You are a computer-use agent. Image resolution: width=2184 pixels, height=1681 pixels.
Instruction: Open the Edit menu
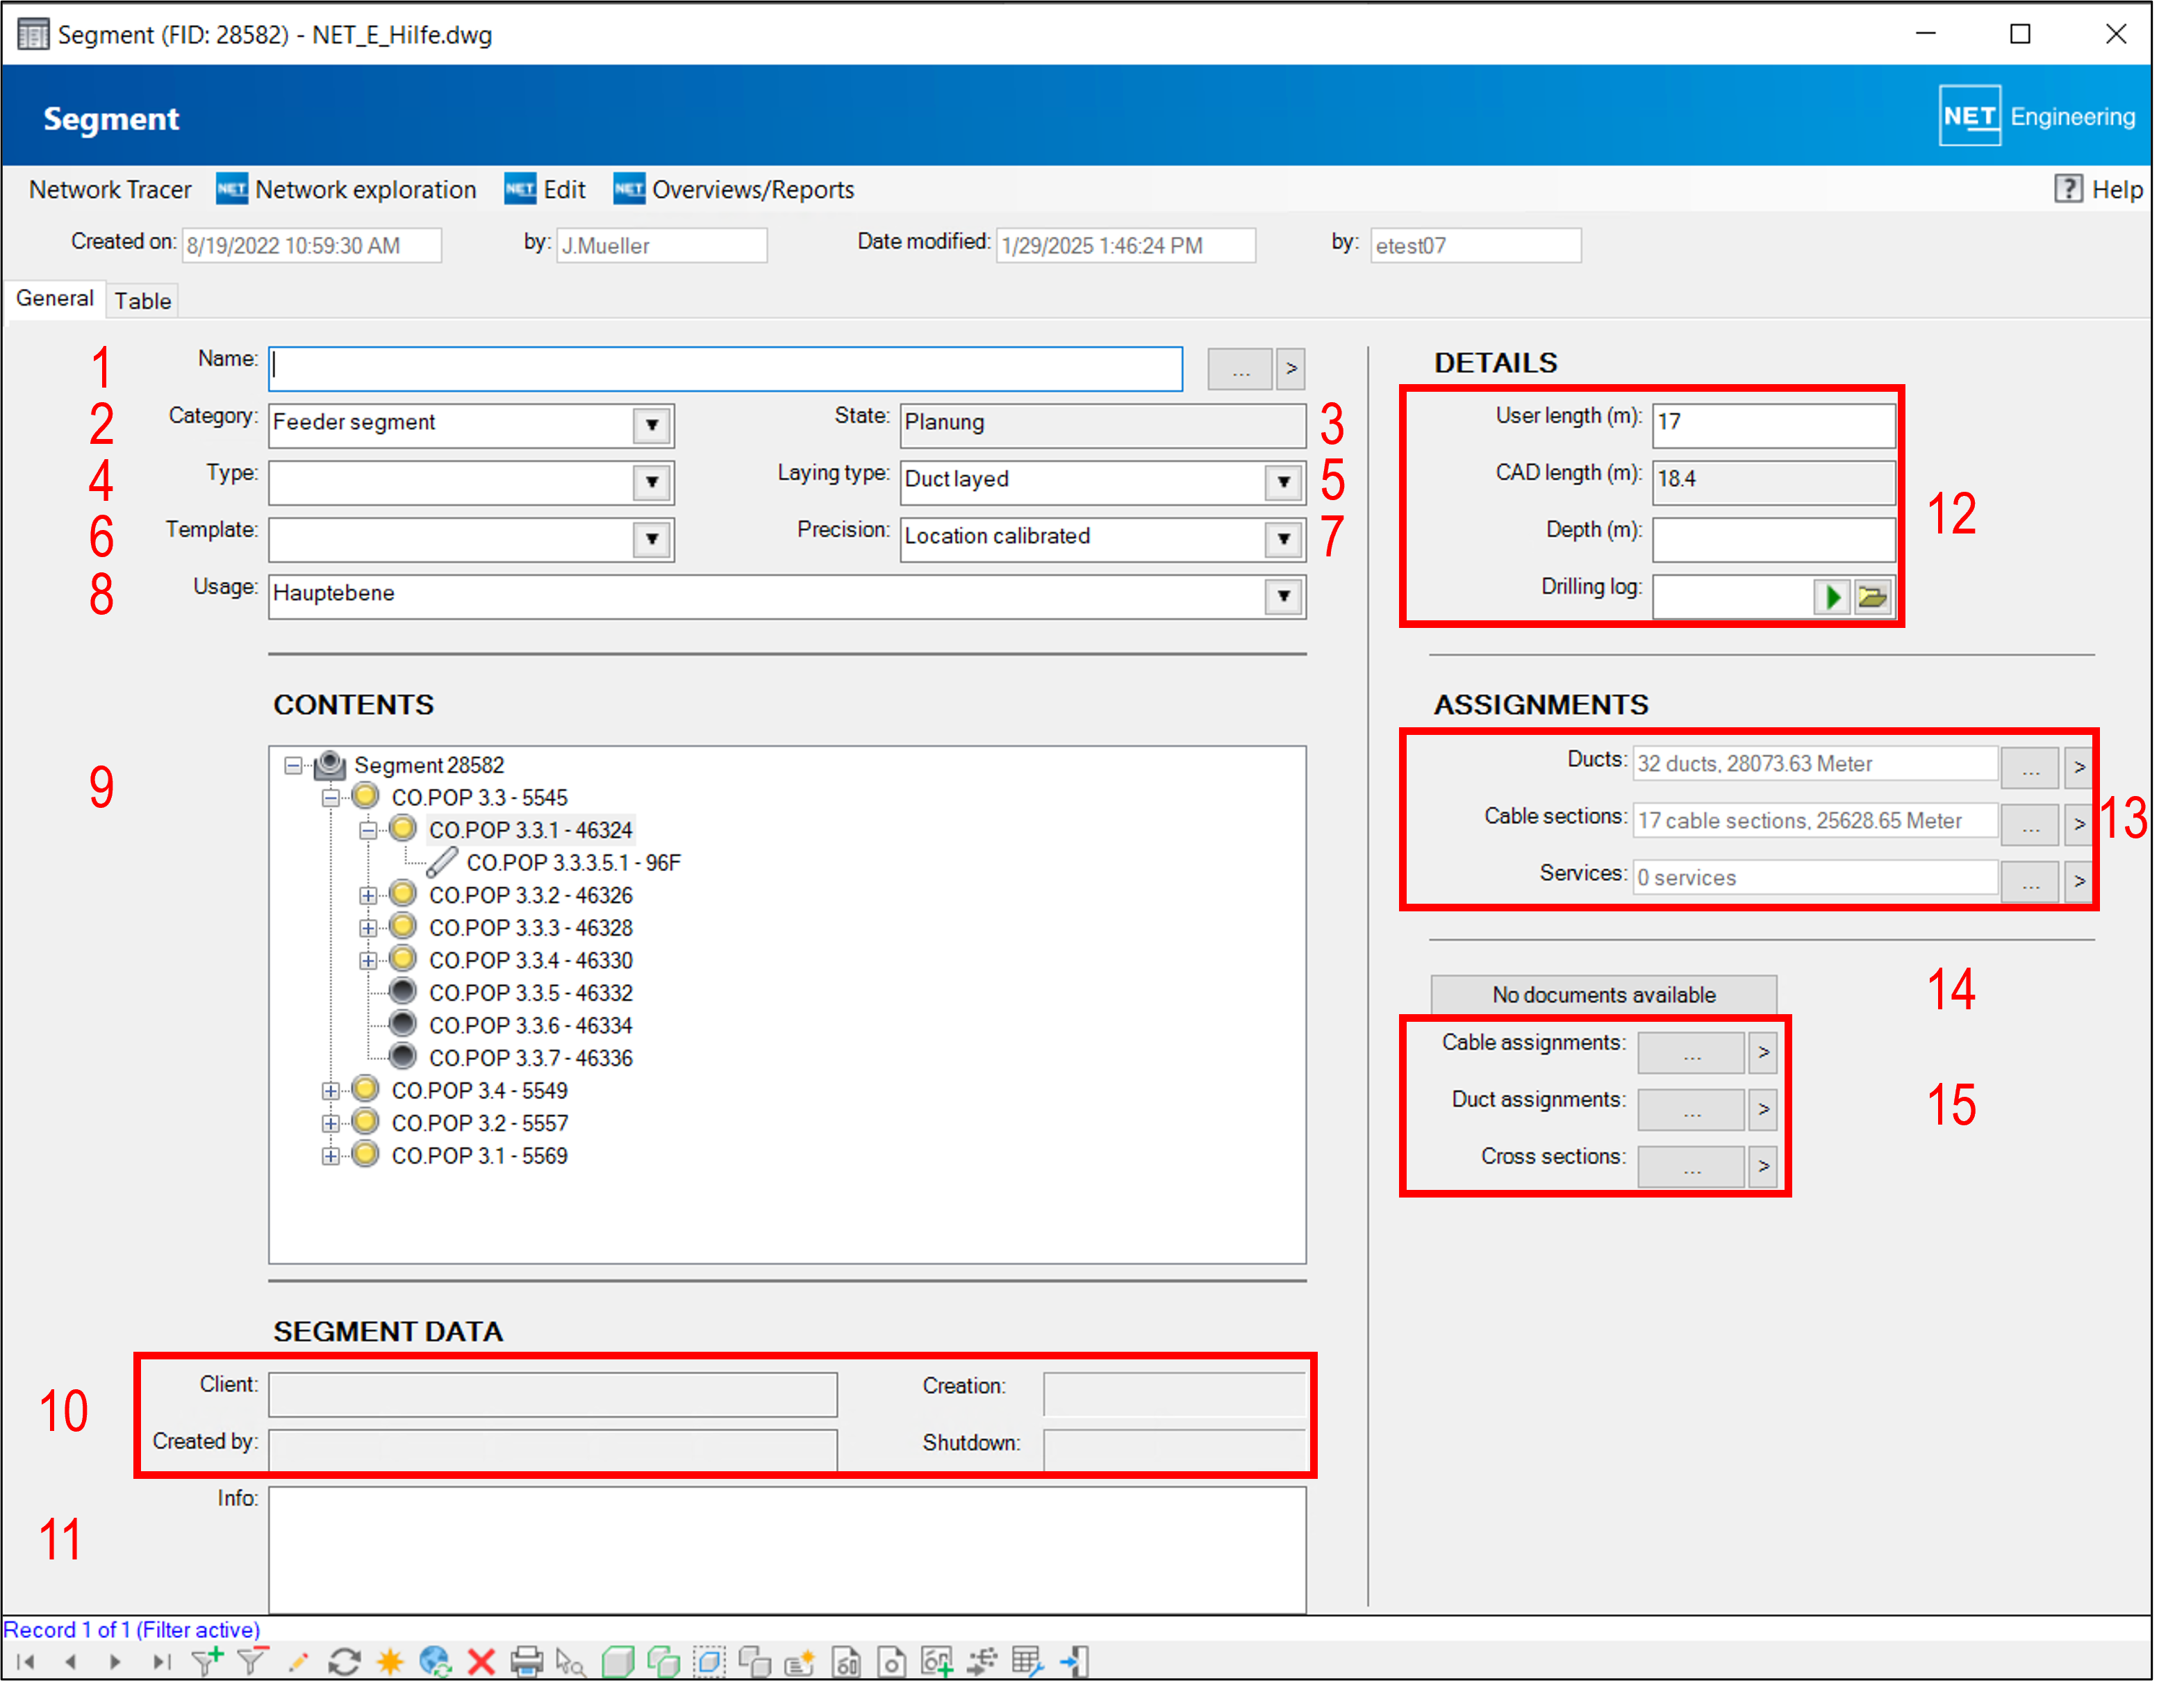coord(545,189)
